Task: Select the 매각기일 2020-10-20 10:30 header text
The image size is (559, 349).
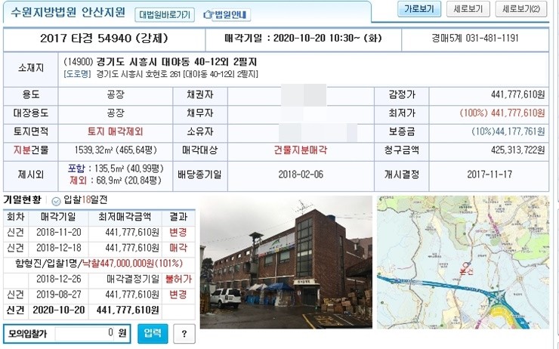Action: point(303,38)
